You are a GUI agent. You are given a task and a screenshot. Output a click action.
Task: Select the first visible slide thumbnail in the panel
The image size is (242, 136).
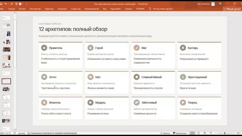(6, 18)
